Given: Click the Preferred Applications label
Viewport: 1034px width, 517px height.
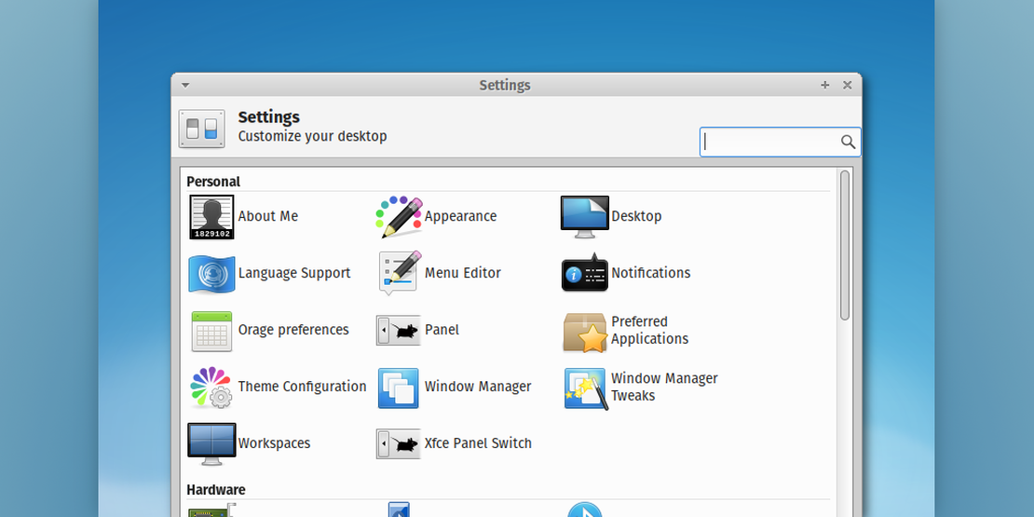Looking at the screenshot, I should coord(649,331).
